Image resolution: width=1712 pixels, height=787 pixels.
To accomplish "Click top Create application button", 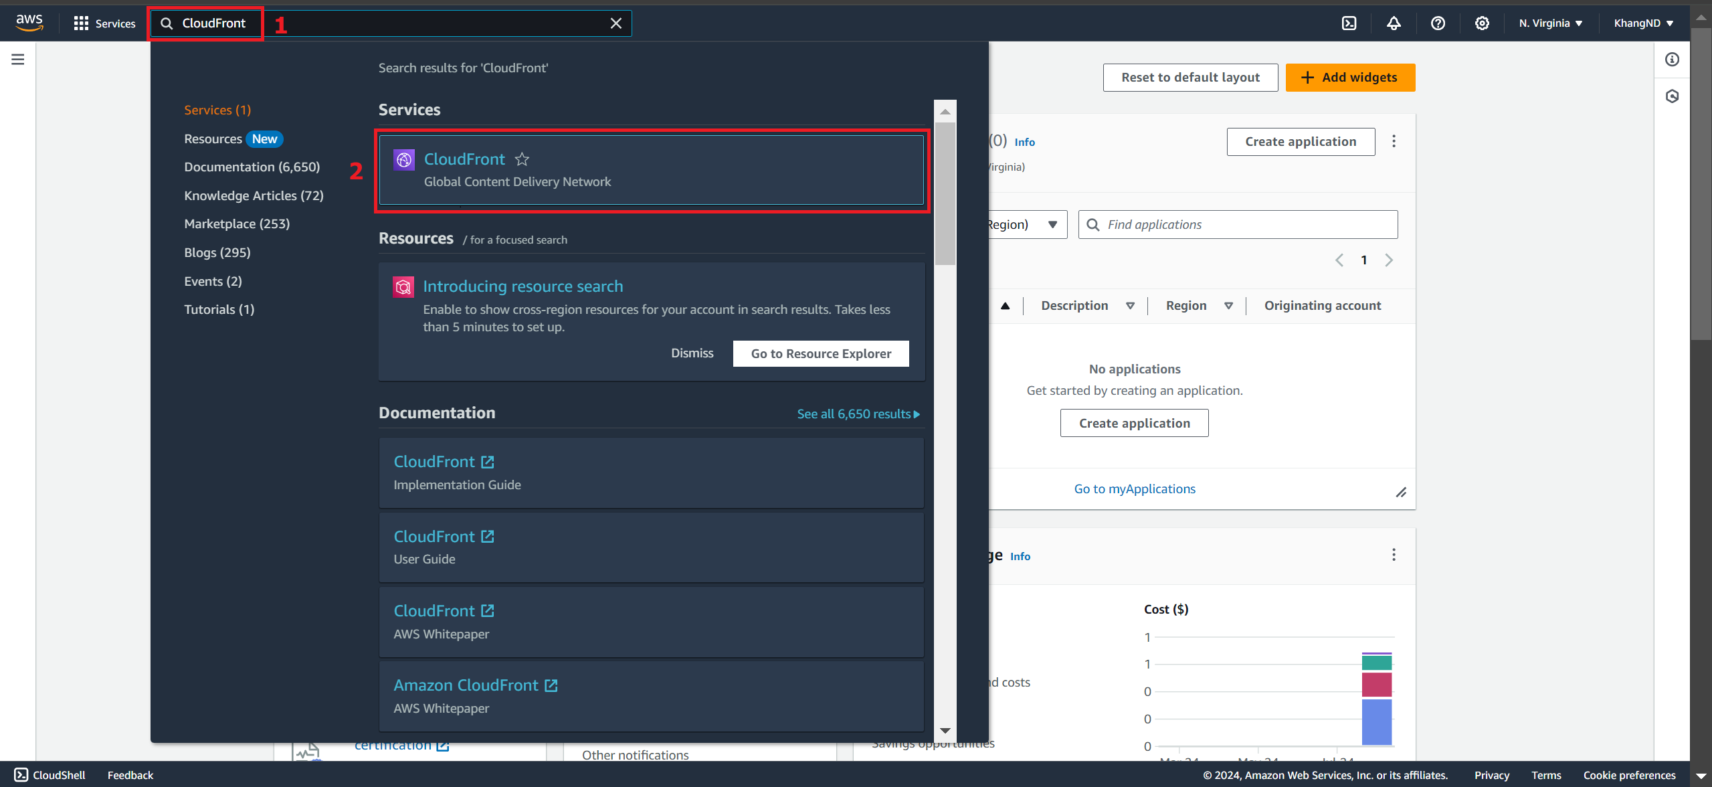I will (1301, 142).
